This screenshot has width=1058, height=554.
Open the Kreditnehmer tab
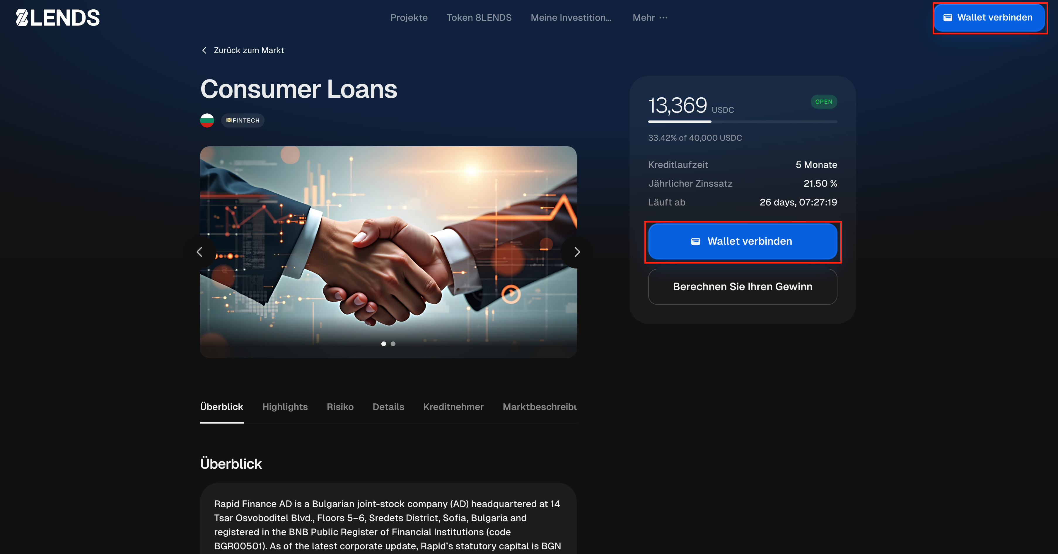click(453, 407)
